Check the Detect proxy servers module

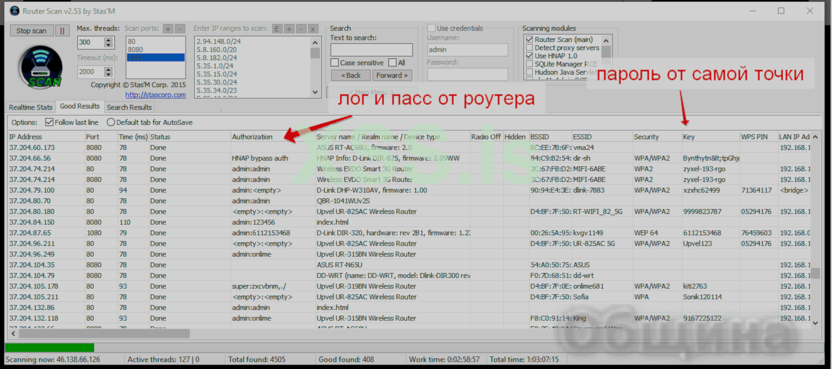point(529,48)
